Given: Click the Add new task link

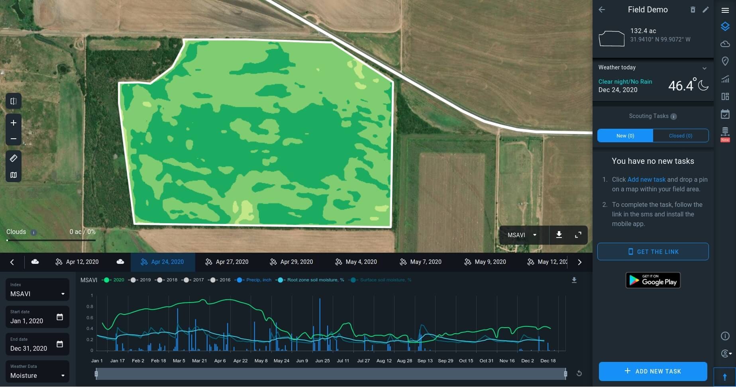Looking at the screenshot, I should pos(646,179).
